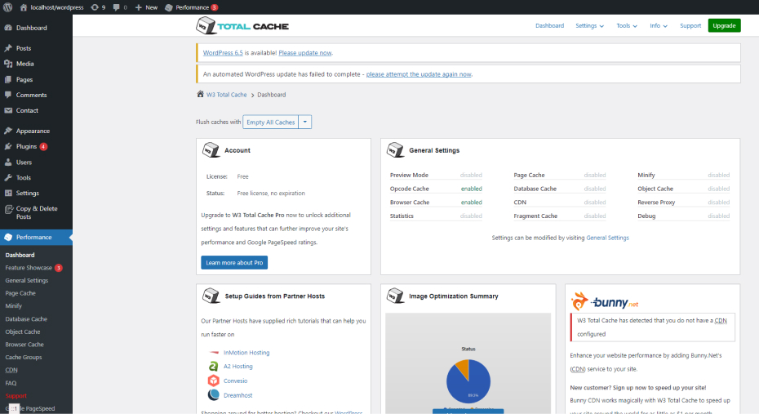The height and width of the screenshot is (414, 759).
Task: Select the Performance menu in sidebar
Action: [36, 238]
